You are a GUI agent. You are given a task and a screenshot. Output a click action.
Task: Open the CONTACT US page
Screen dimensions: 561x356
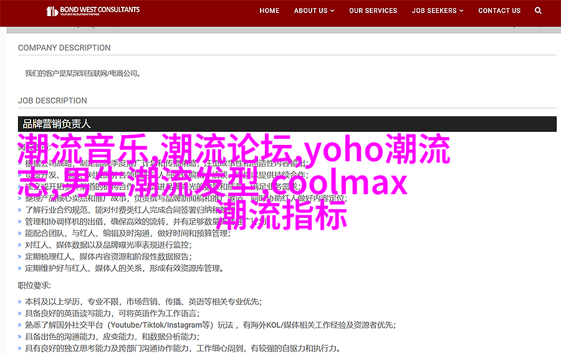(499, 11)
